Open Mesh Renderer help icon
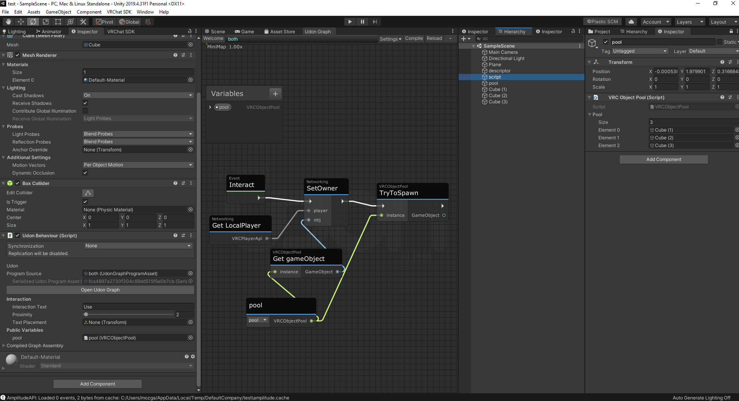Screen dimensions: 739x401 point(175,55)
